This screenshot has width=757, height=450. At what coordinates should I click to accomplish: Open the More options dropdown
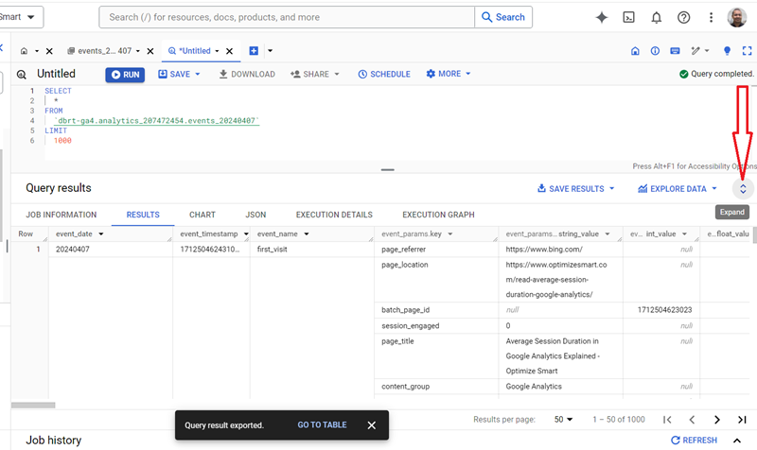coord(448,74)
